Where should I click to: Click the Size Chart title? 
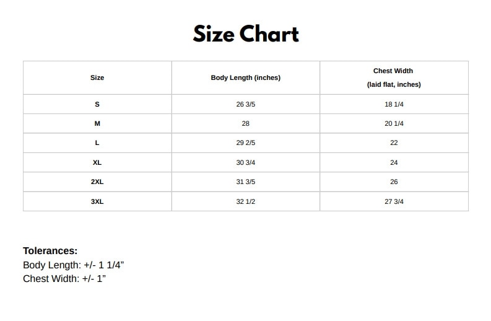pos(246,34)
